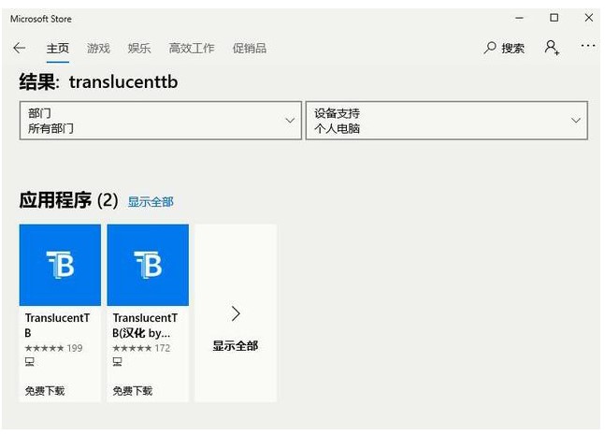
Task: Click the TranslucentTB(汉化) app logo tile
Action: coord(148,265)
